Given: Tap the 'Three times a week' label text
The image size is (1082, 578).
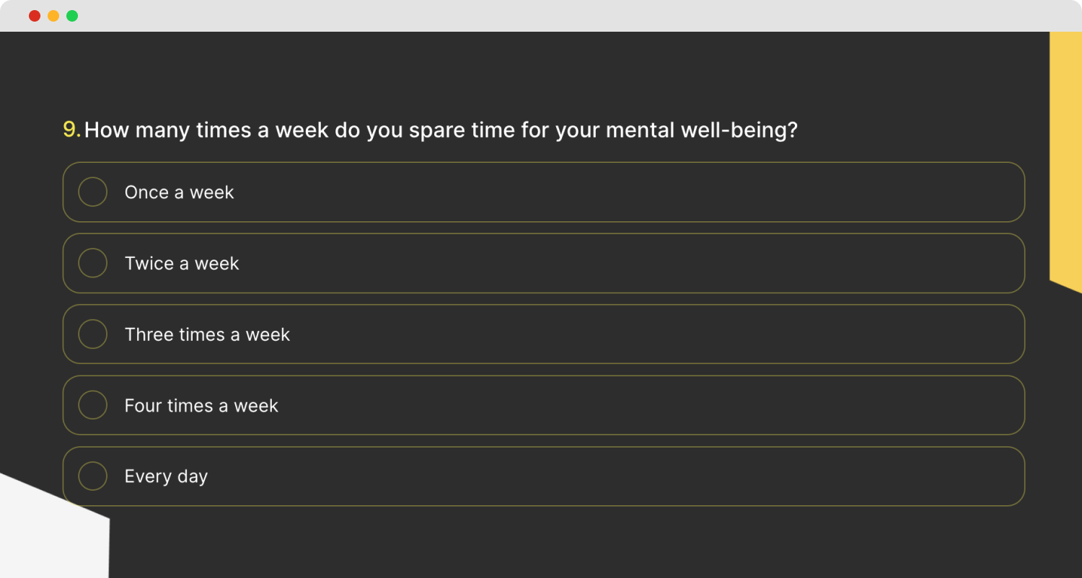Looking at the screenshot, I should (x=207, y=334).
